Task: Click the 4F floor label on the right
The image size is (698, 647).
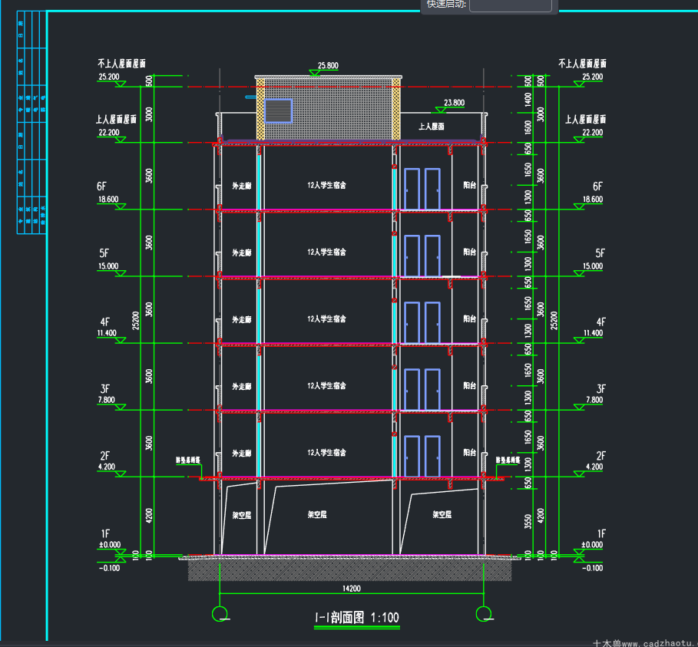Action: coord(601,322)
